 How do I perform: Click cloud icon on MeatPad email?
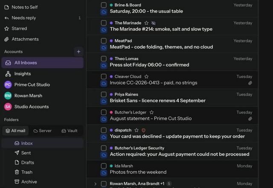click(x=104, y=48)
